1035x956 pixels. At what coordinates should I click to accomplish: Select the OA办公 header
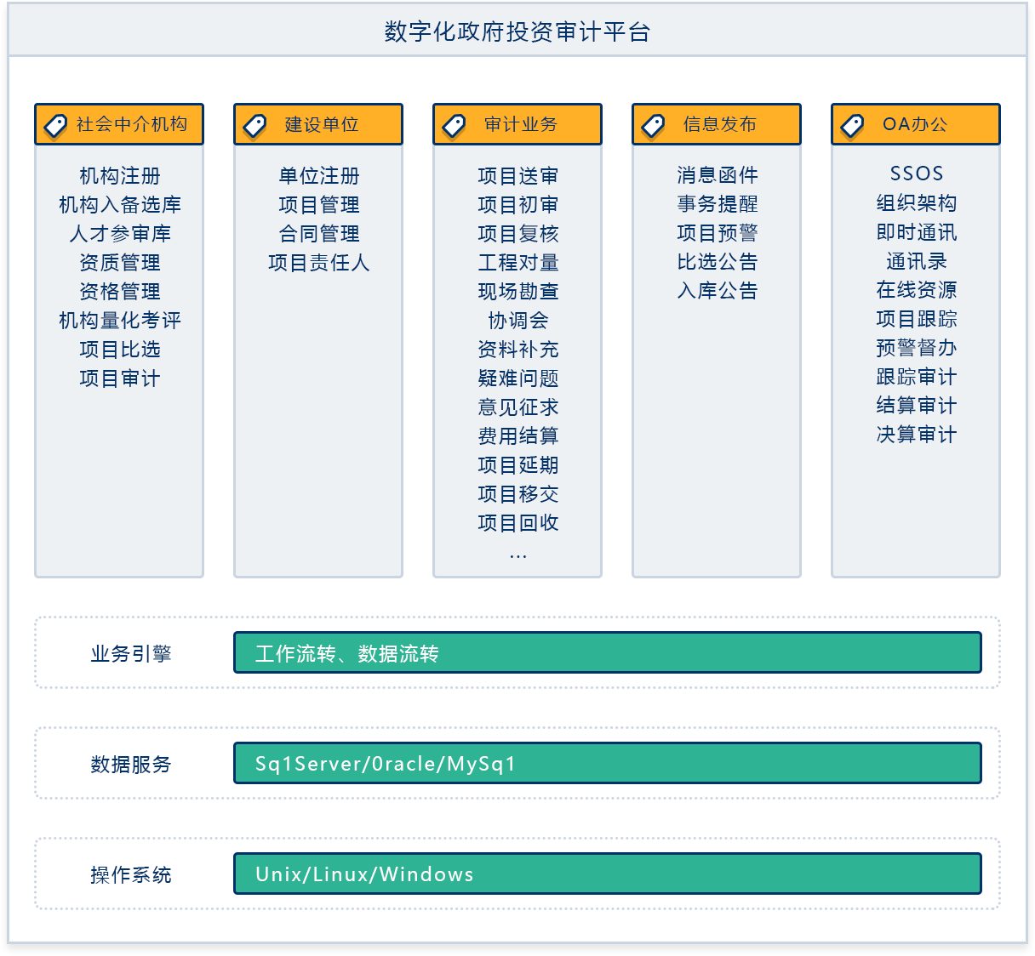point(916,124)
